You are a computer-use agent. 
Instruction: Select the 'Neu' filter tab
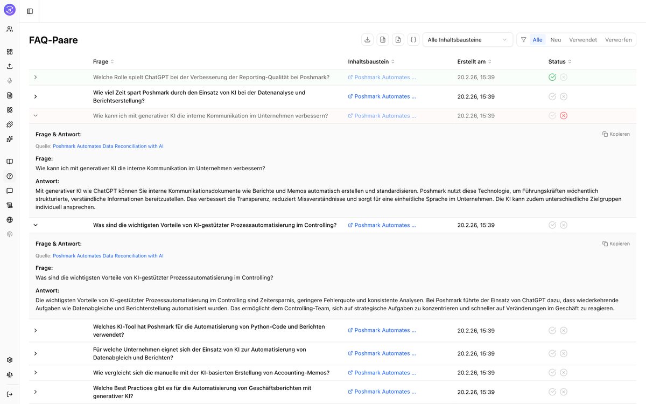coord(556,40)
